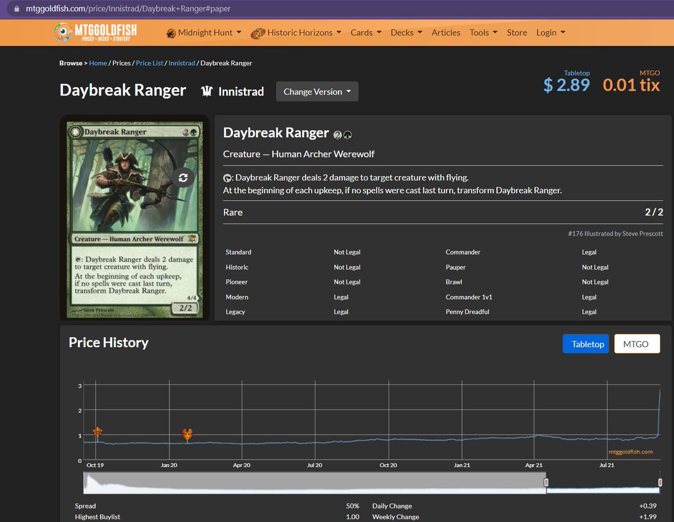Open the Store page
Image resolution: width=674 pixels, height=522 pixels.
click(517, 33)
